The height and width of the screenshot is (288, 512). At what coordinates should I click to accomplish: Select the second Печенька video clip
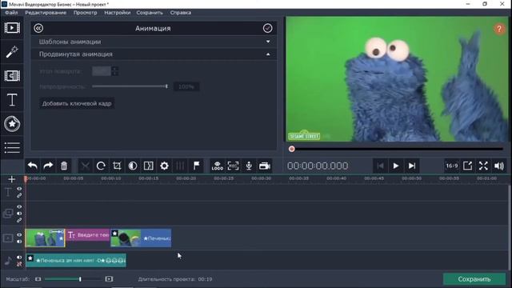coord(141,238)
